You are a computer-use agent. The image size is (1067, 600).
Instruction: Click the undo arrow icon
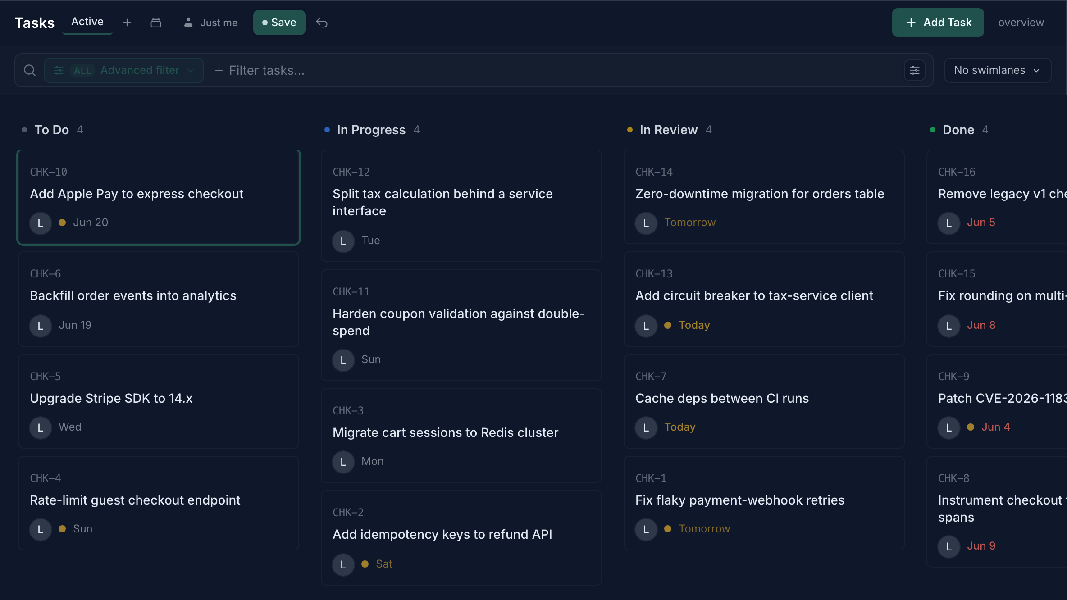pos(322,23)
